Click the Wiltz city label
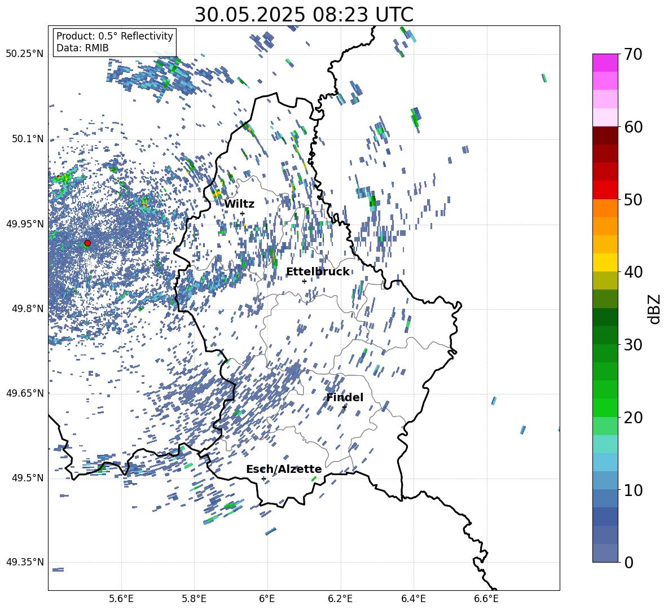 click(x=239, y=204)
